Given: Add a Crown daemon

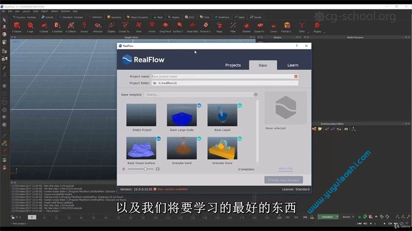Looking at the screenshot, I should [274, 27].
